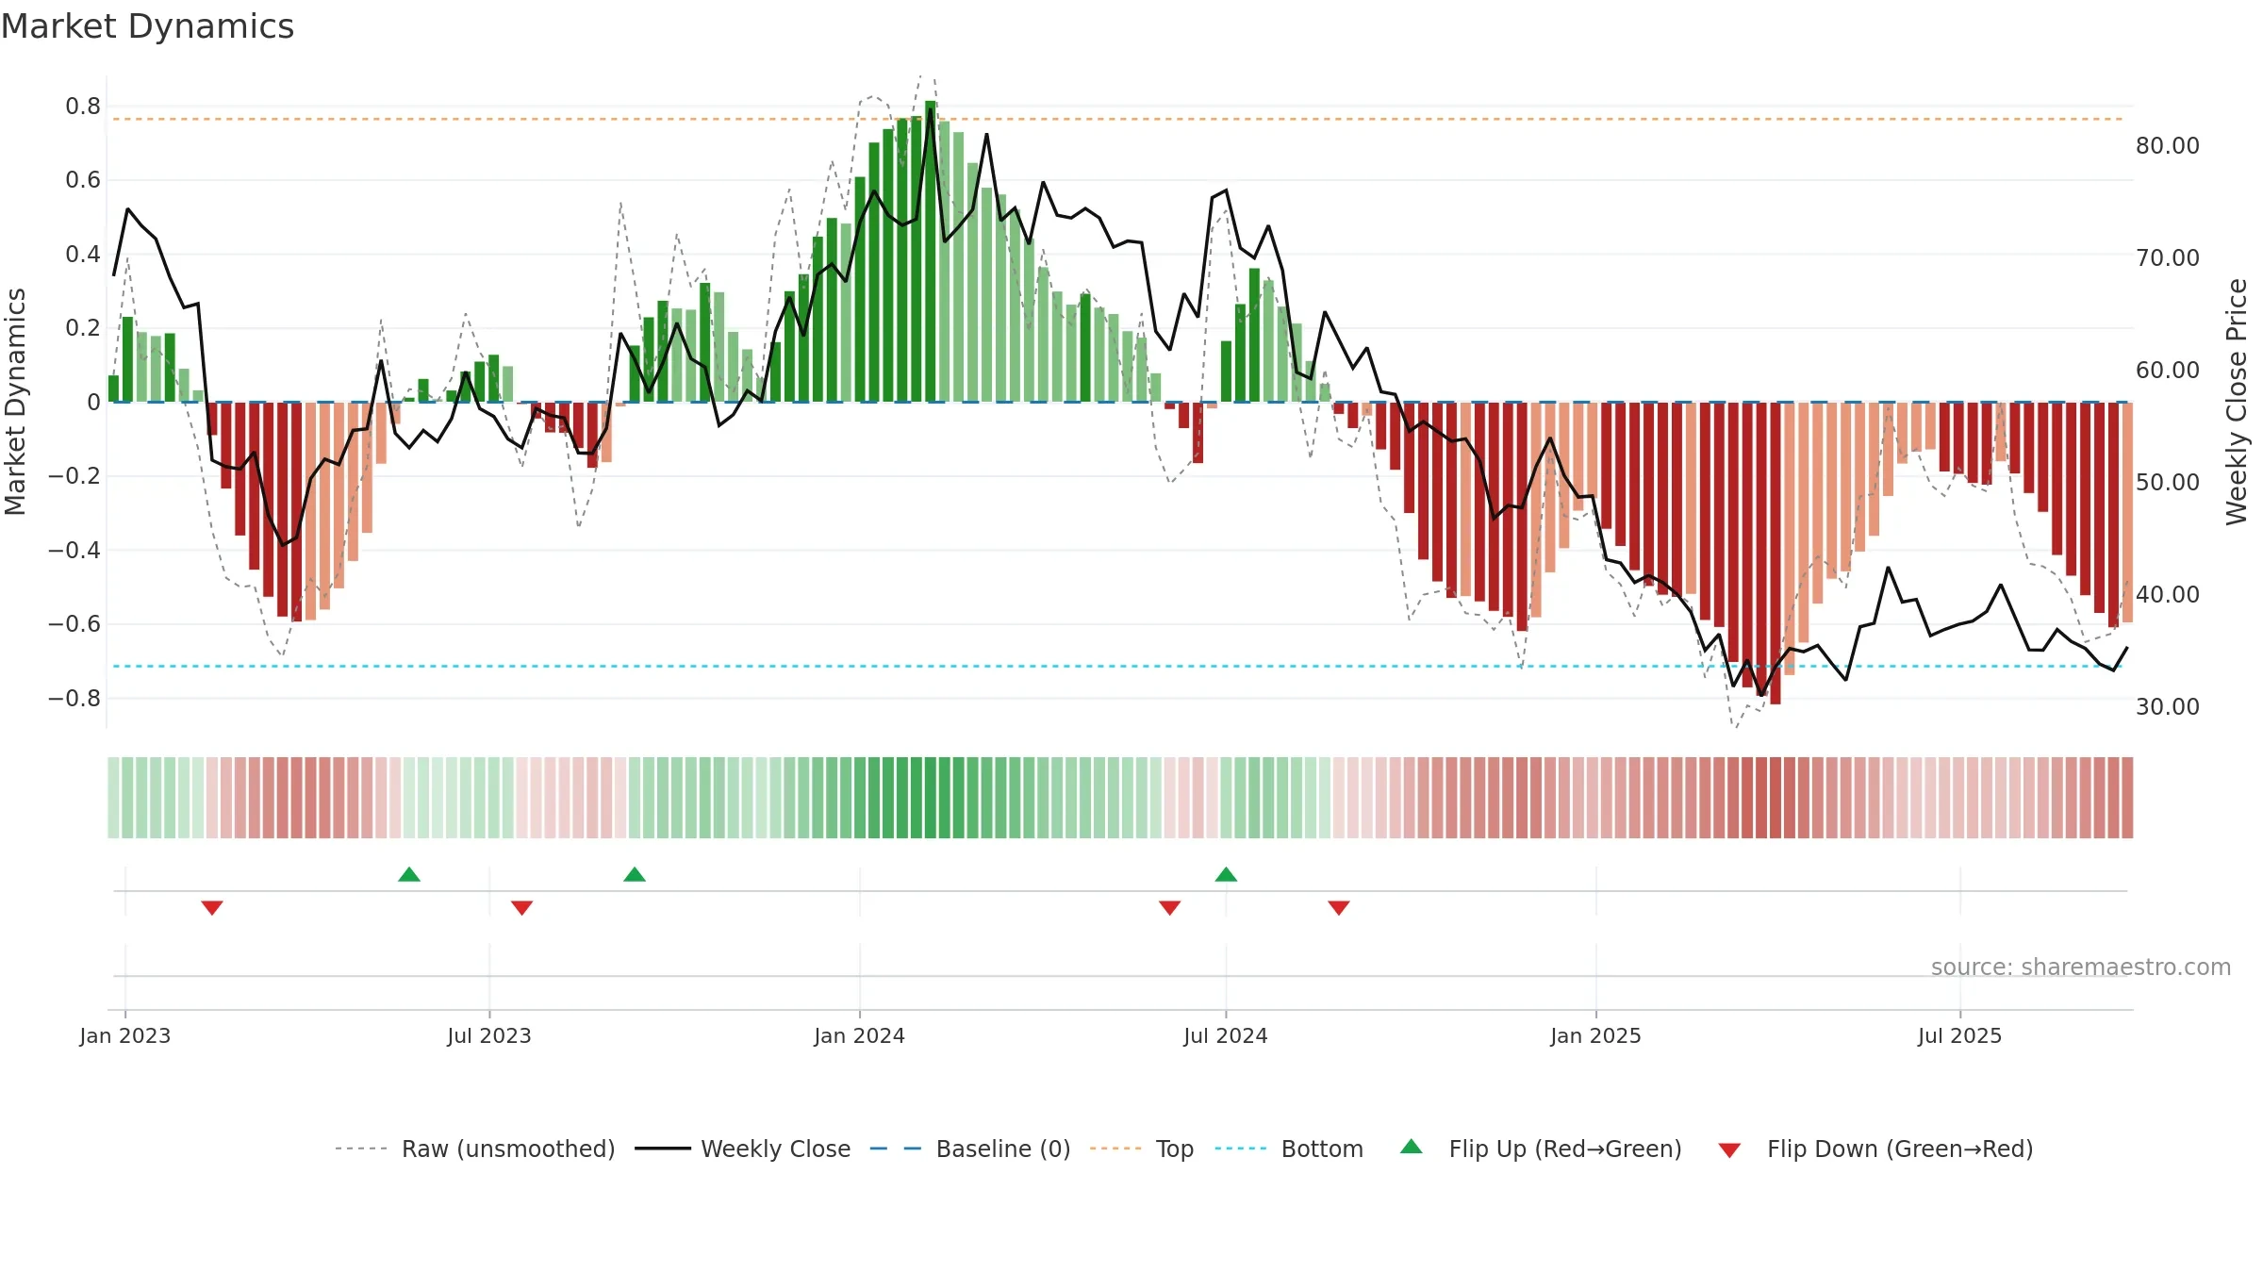Toggle Flip Up (Red→Green) in the legend
Screen dimensions: 2263x1273
(x=1541, y=1149)
